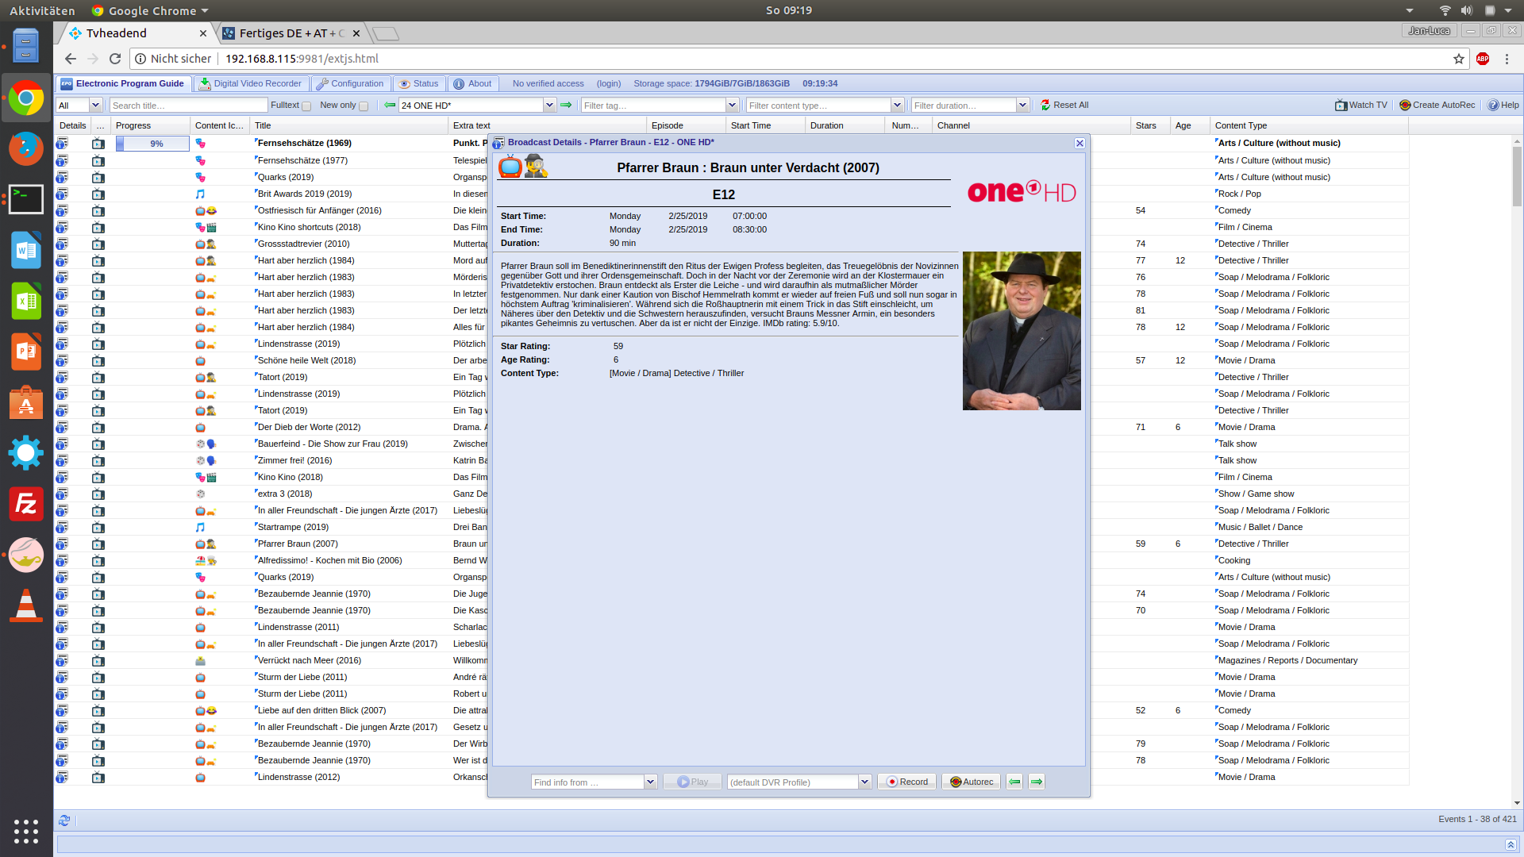Go to next channel with green right arrow in toolbar
The width and height of the screenshot is (1524, 857).
tap(566, 105)
